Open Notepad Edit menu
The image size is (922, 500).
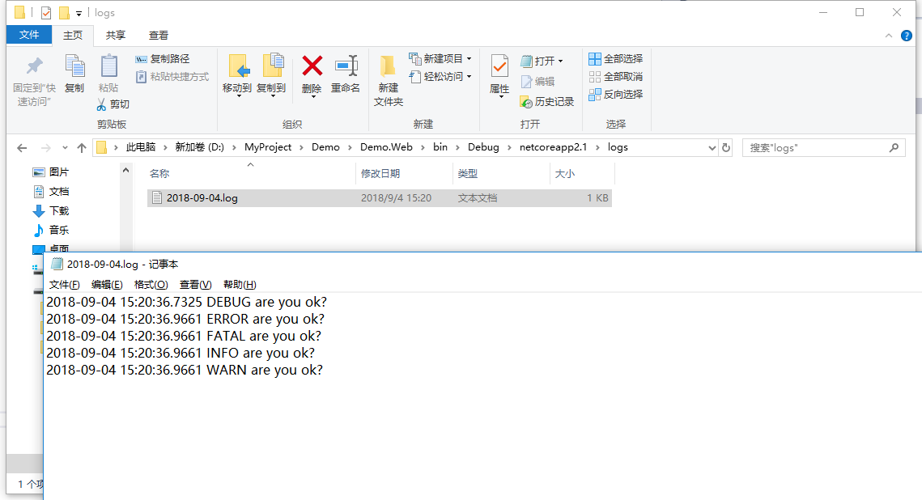click(x=107, y=284)
